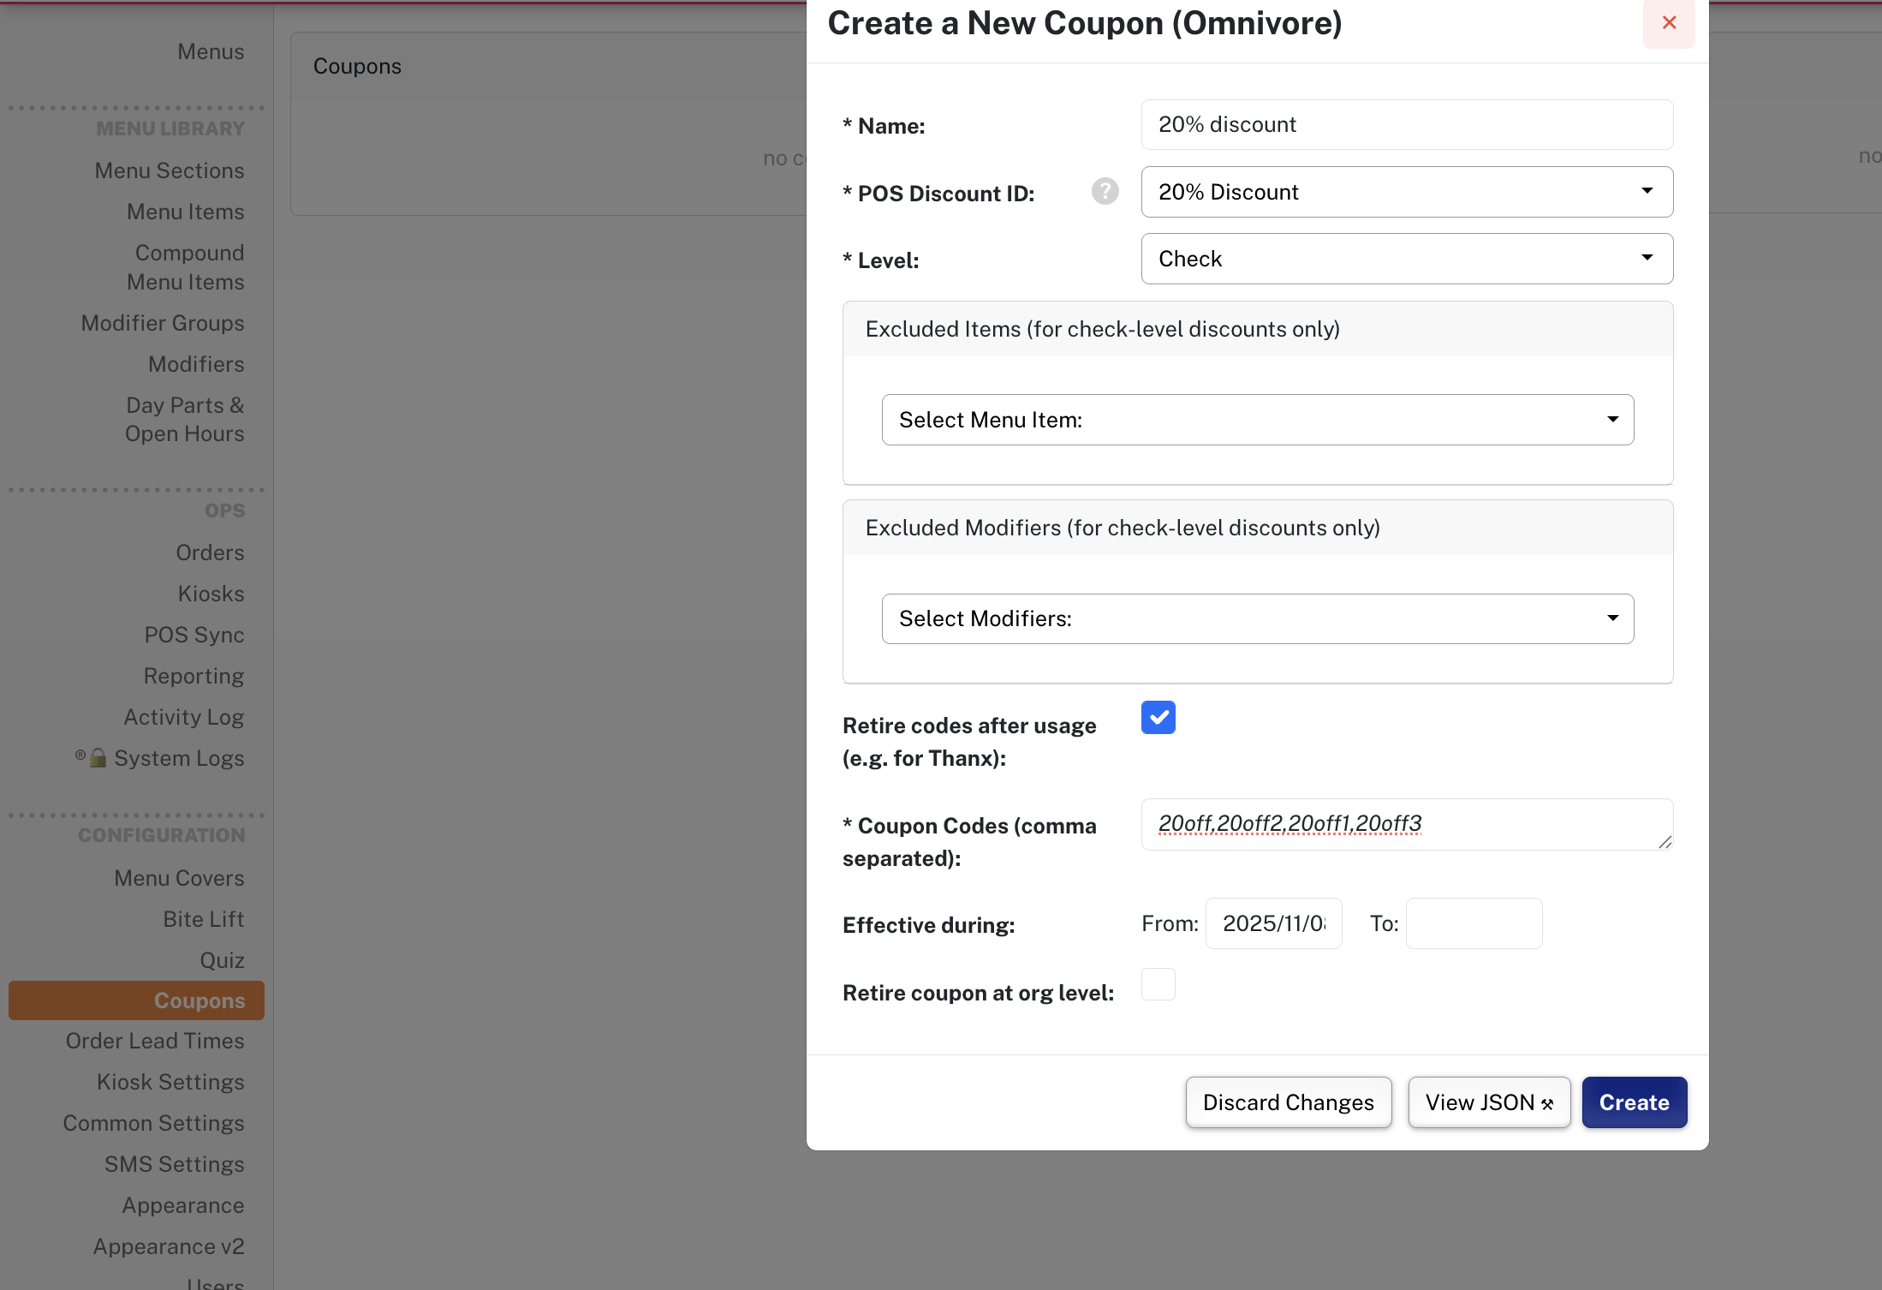Open Orders in sidebar
This screenshot has height=1290, width=1882.
tap(210, 552)
